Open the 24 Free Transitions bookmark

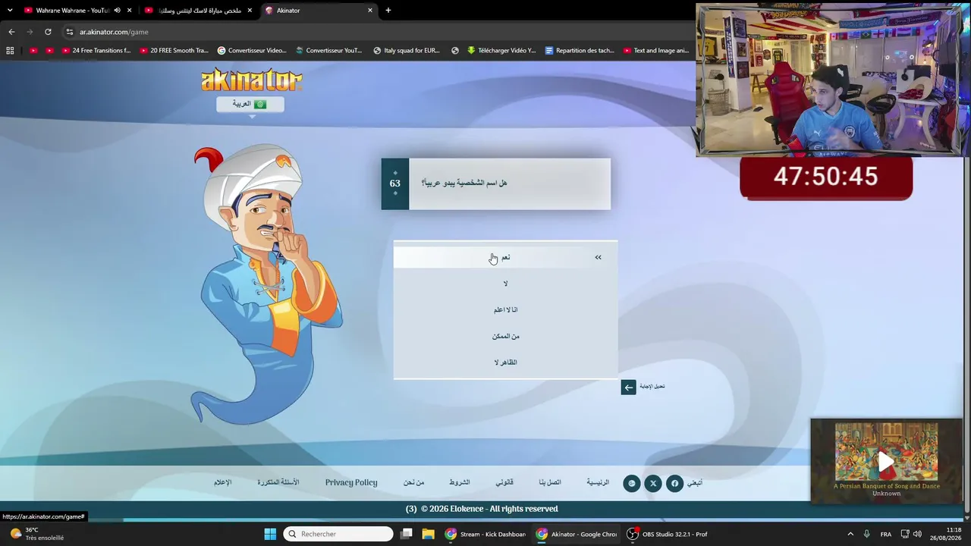tap(96, 51)
